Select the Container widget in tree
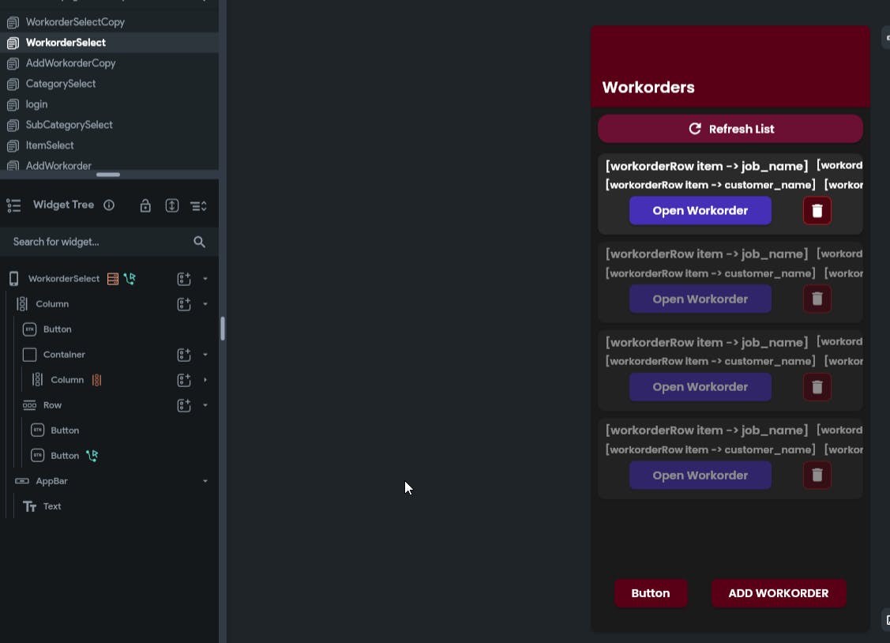Image resolution: width=890 pixels, height=643 pixels. 64,355
